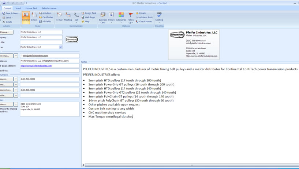Click the Picture option icon

pos(111,15)
